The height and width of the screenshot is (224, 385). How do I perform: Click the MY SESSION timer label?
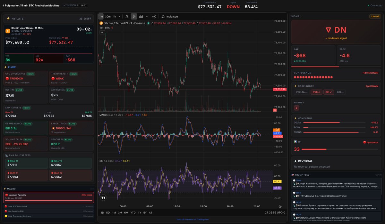75,5
